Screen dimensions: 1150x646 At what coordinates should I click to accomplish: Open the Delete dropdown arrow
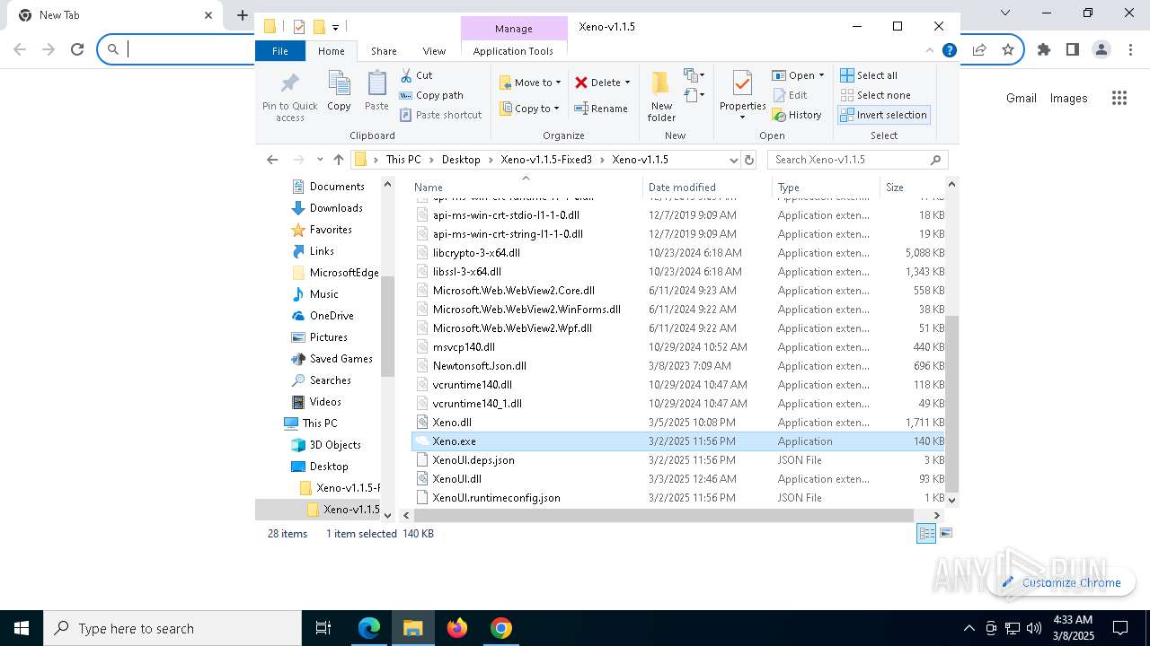627,83
